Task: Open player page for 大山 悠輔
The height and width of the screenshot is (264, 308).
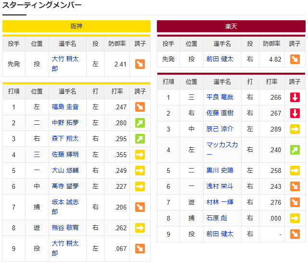Action: pos(65,171)
